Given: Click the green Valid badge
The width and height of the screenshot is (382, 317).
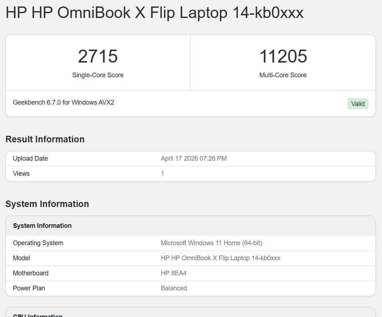Looking at the screenshot, I should coord(358,104).
